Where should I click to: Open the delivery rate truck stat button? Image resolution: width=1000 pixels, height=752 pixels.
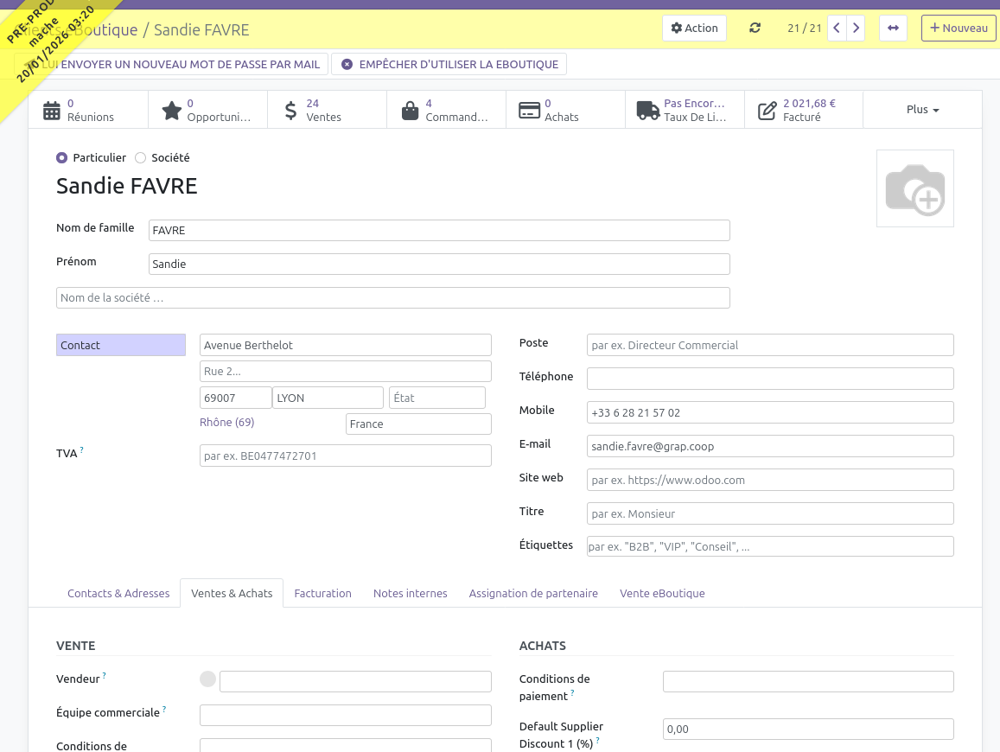click(685, 110)
